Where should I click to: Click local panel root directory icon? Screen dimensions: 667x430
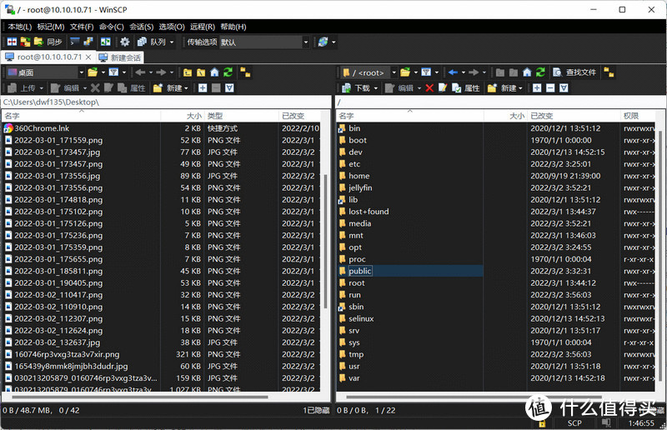(x=201, y=72)
